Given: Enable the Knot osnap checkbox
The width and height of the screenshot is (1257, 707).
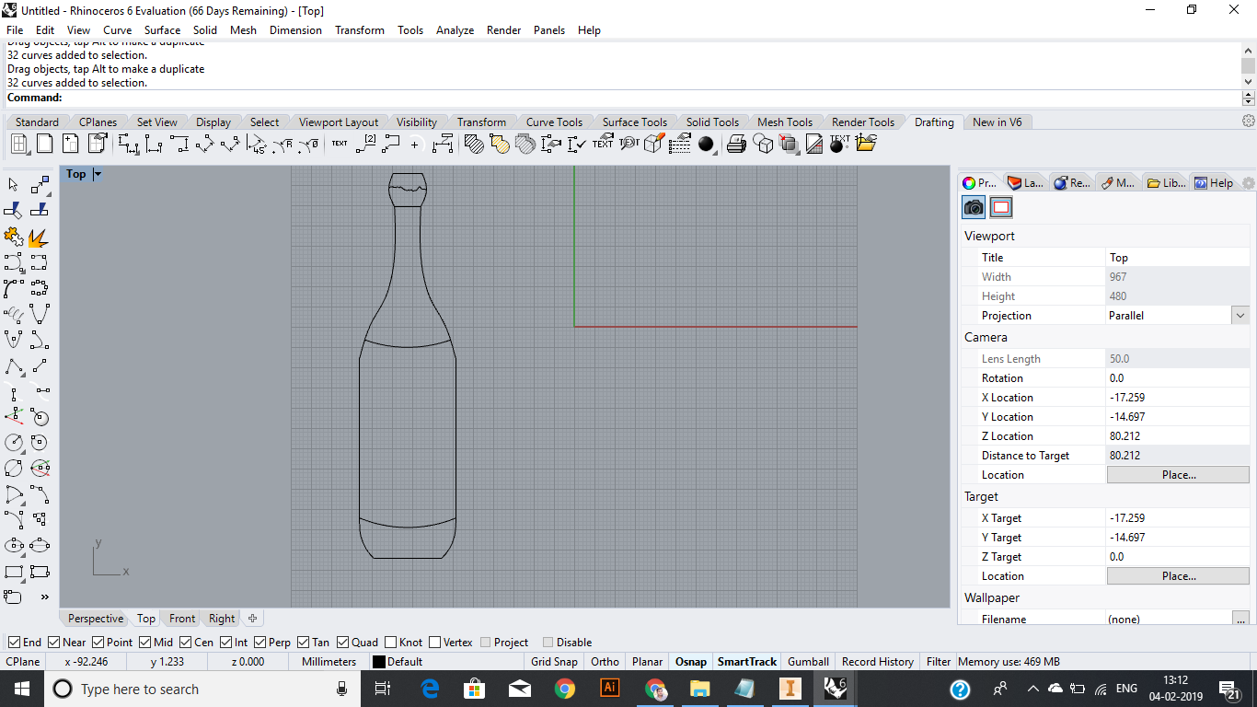Looking at the screenshot, I should (392, 643).
